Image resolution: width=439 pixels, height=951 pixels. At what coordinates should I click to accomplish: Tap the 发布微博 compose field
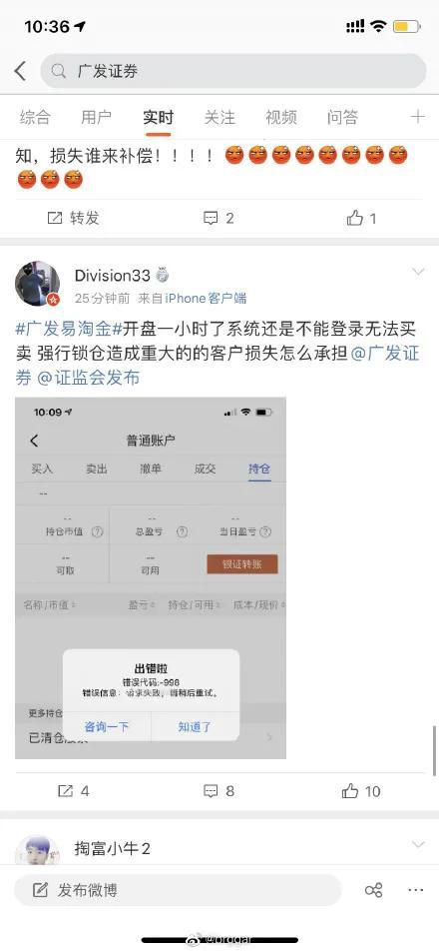pos(178,890)
